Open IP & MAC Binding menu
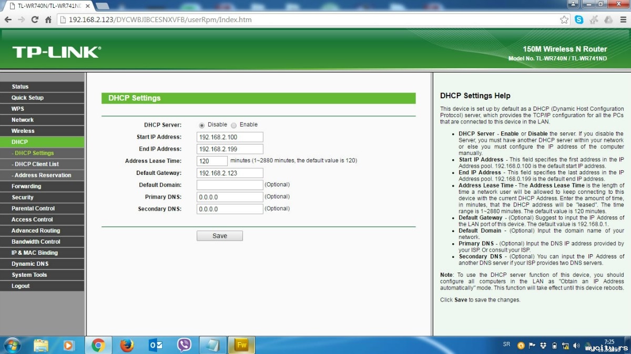 click(x=42, y=253)
